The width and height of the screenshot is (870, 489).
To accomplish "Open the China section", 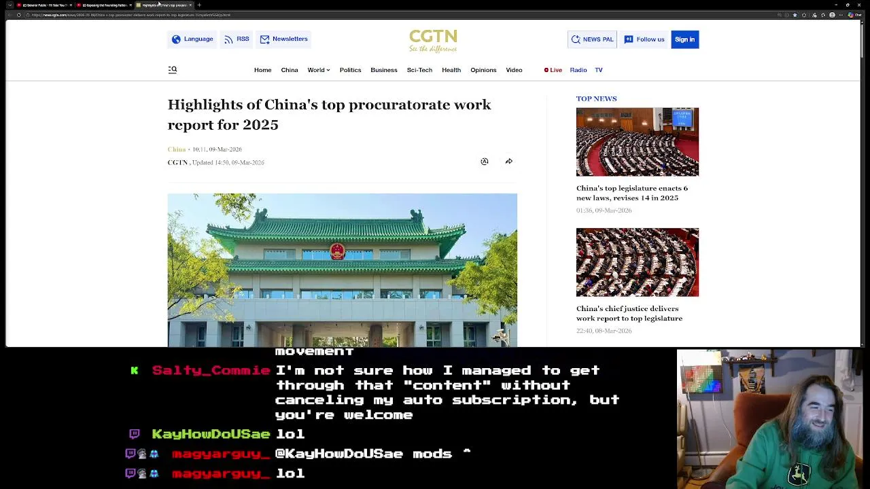I will pos(290,70).
